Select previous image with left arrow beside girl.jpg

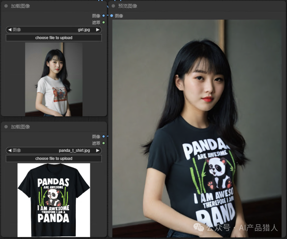tap(10, 30)
